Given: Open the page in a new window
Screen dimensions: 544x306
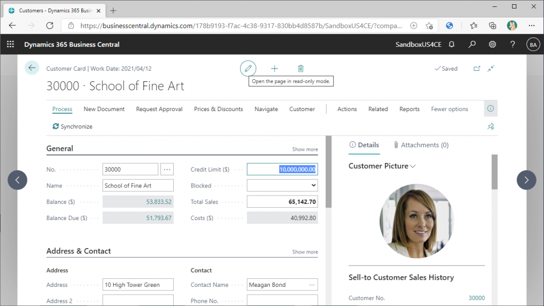Looking at the screenshot, I should (x=477, y=69).
